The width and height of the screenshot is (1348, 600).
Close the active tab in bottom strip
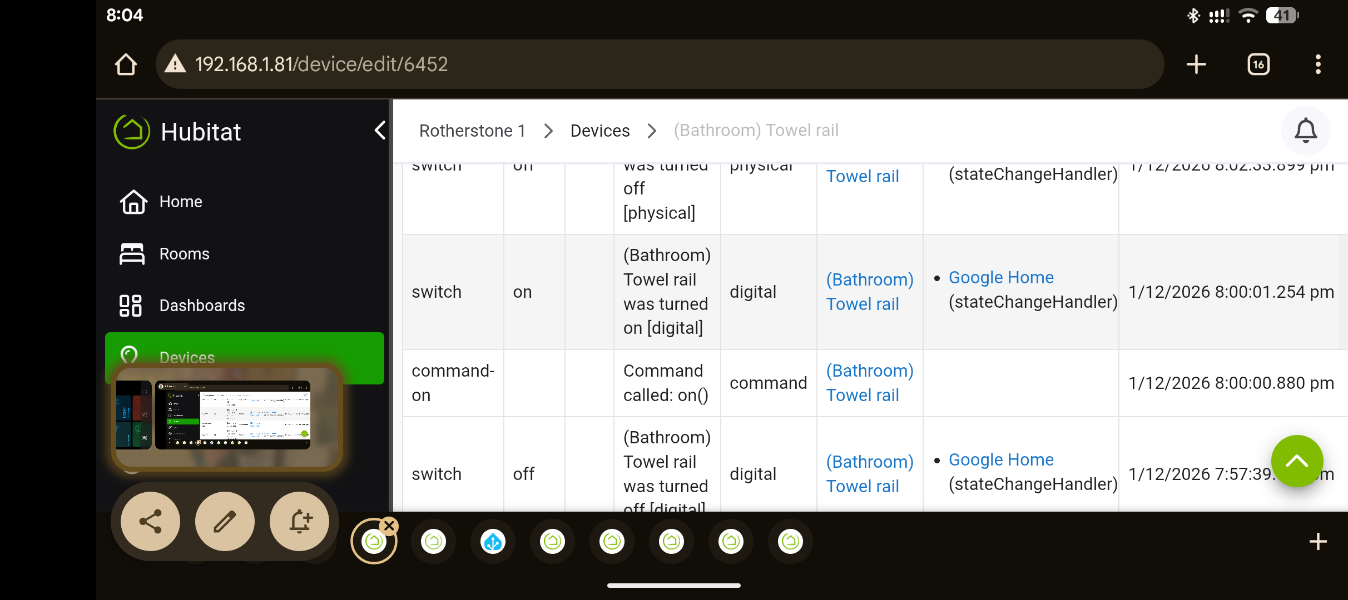tap(389, 526)
